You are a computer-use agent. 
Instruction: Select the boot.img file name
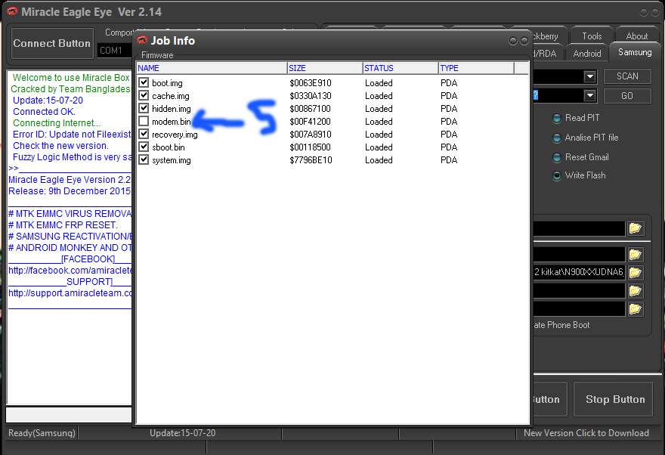(167, 83)
